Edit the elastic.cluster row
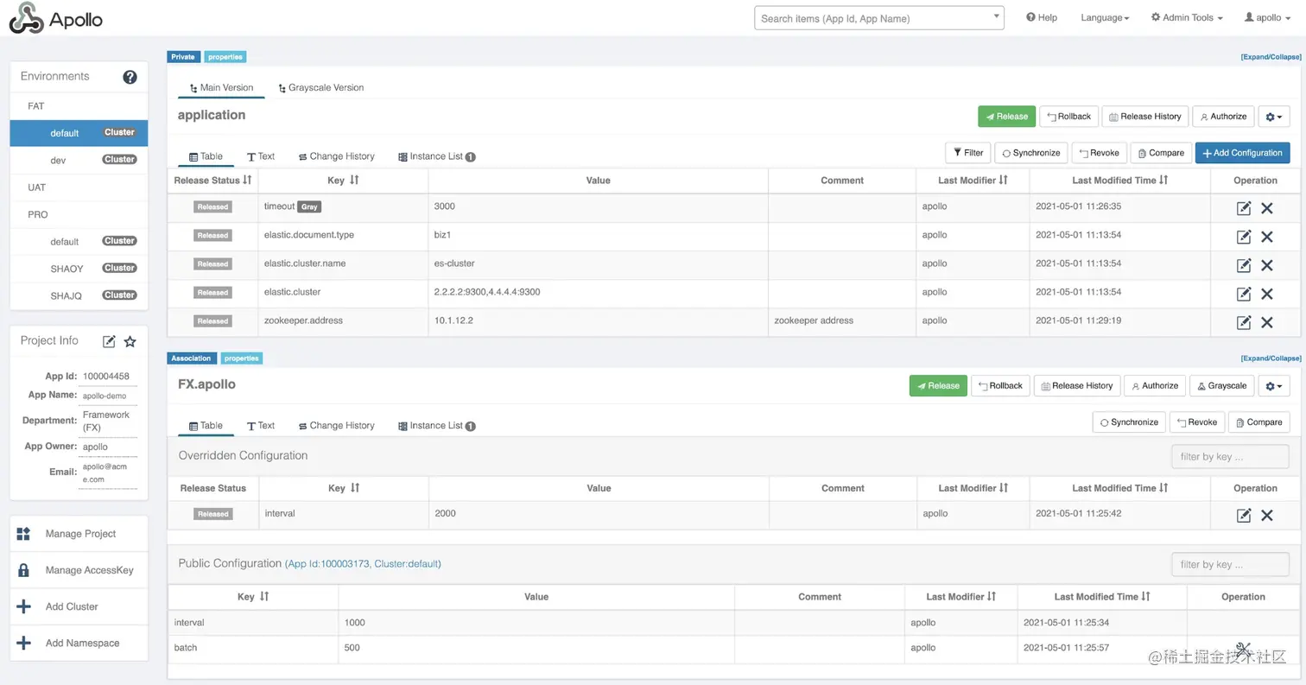 point(1244,294)
